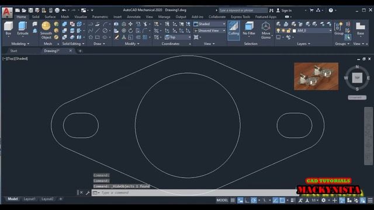Image resolution: width=374 pixels, height=210 pixels.
Task: Select the Polygon tool in Draw panel
Action: (91, 37)
